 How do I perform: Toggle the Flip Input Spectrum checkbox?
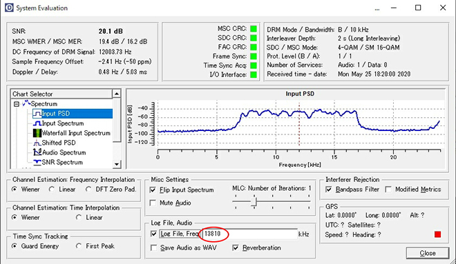[x=153, y=190]
